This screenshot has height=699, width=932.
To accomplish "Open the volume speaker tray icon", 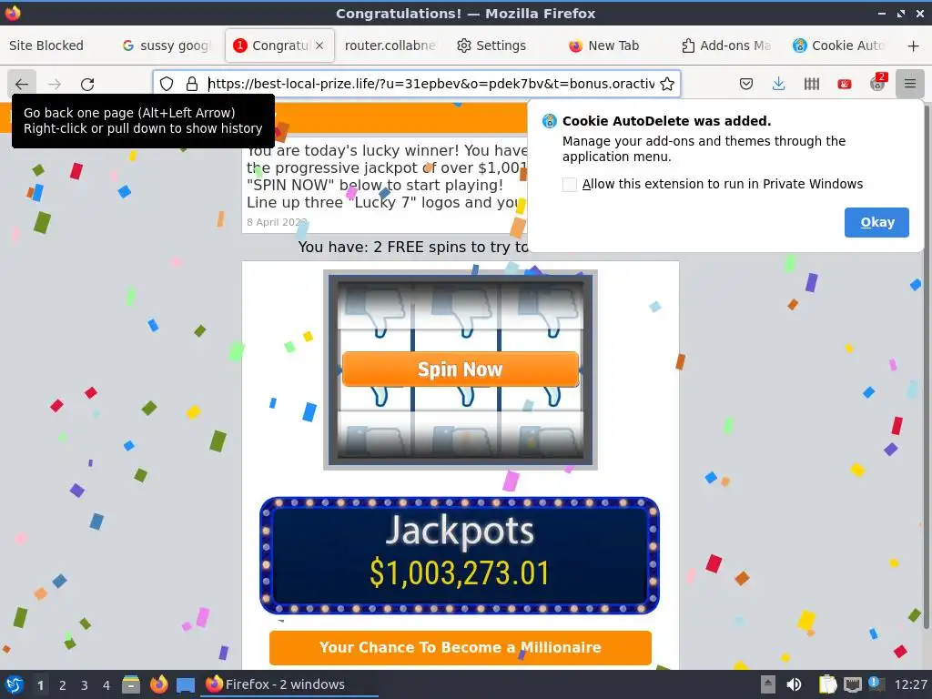I will pos(794,684).
